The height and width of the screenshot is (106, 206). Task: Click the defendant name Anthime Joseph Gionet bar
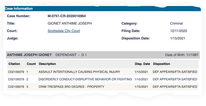29,55
